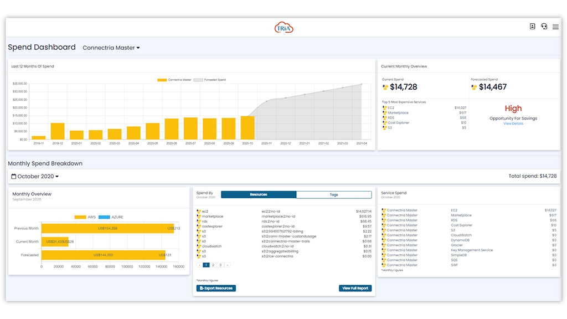Click AWS icon beside ec2 resource row

tap(199, 211)
